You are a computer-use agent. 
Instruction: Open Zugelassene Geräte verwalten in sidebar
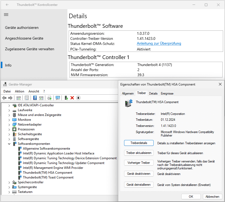(x=30, y=49)
